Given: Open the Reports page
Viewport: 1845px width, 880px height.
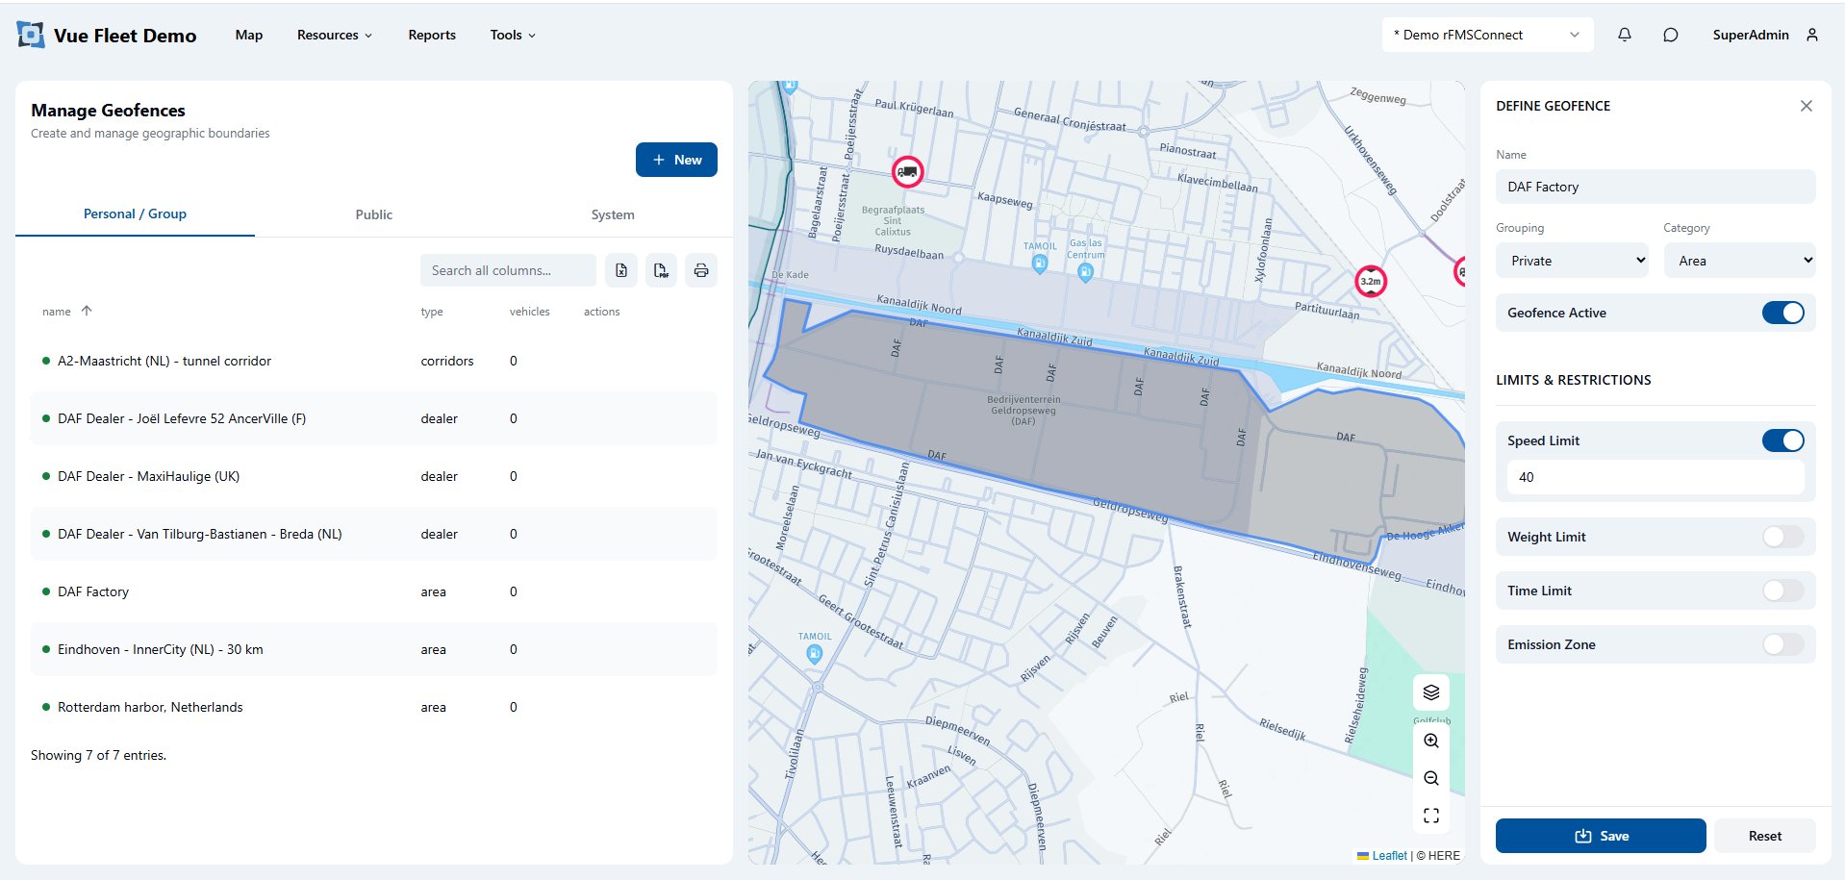Looking at the screenshot, I should [432, 35].
